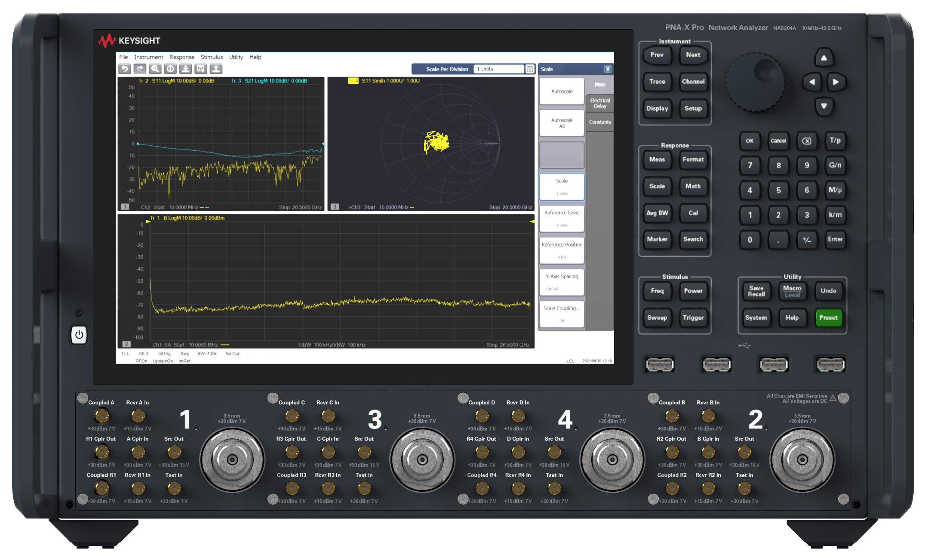Screen dimensions: 925x558
Task: Click the Scale Per Division input field
Action: pyautogui.click(x=498, y=69)
